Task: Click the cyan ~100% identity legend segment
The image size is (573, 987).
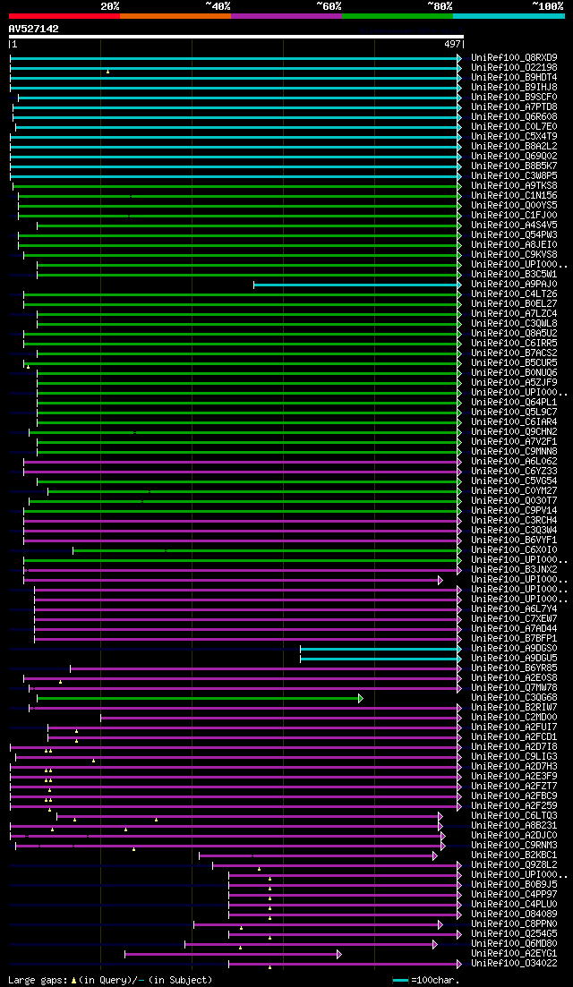Action: coord(509,15)
